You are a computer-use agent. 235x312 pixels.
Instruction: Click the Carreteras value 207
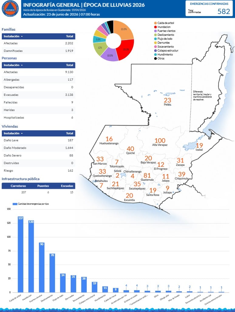pos(24,192)
